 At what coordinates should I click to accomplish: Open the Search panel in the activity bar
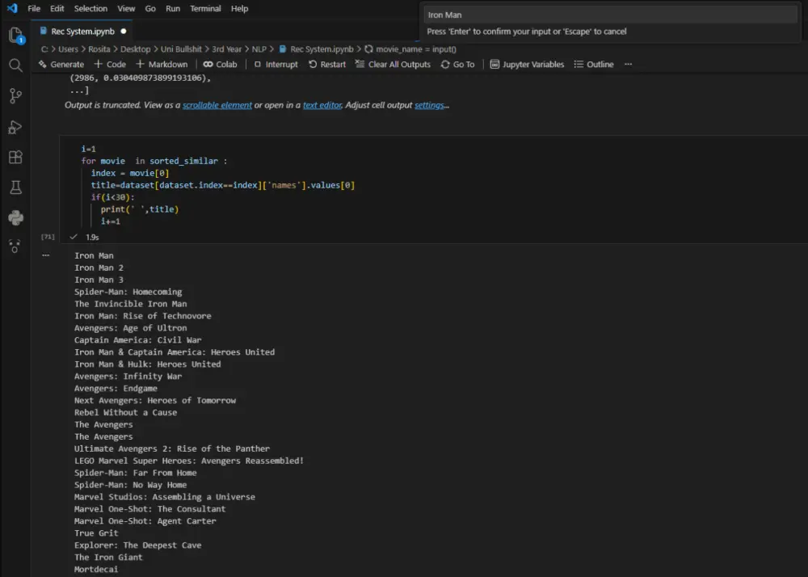(x=15, y=65)
